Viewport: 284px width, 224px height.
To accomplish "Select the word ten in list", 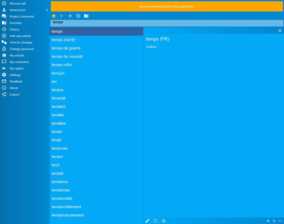I will 96,82.
